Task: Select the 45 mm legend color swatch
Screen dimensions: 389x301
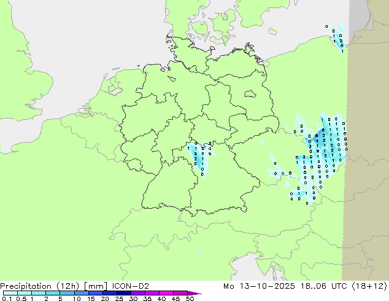Action: click(180, 293)
